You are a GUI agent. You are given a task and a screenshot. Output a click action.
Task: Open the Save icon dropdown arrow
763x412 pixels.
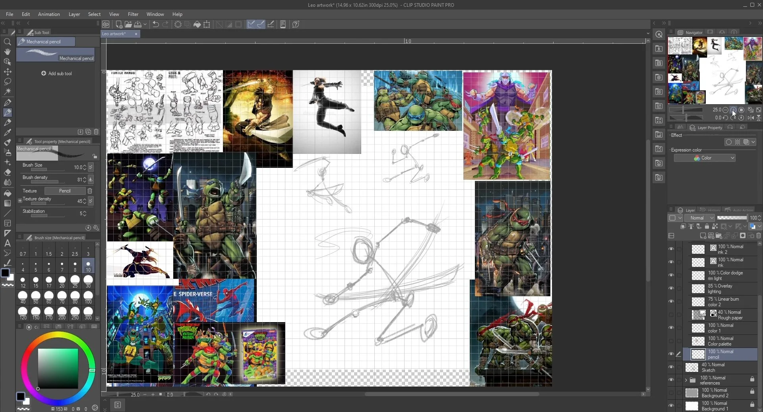tap(145, 24)
